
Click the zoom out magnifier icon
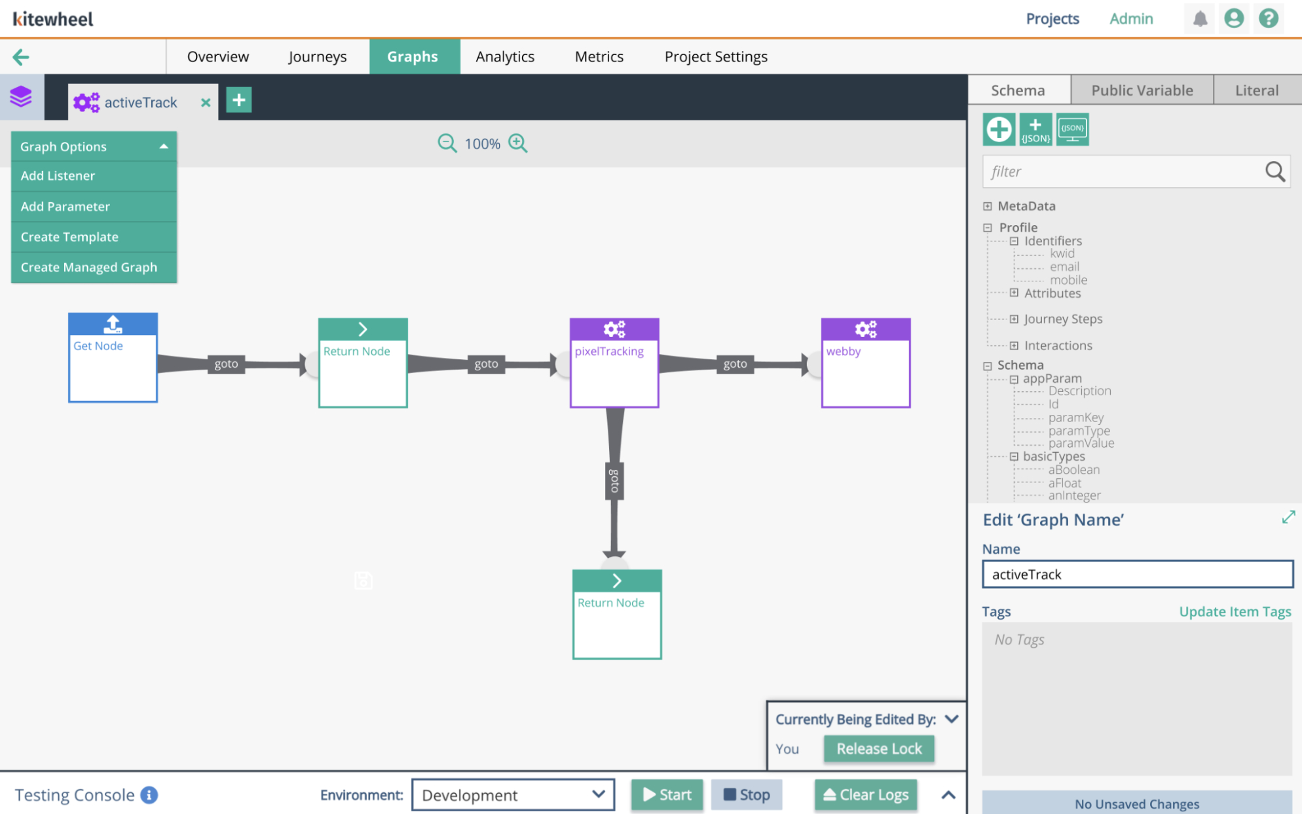(447, 143)
